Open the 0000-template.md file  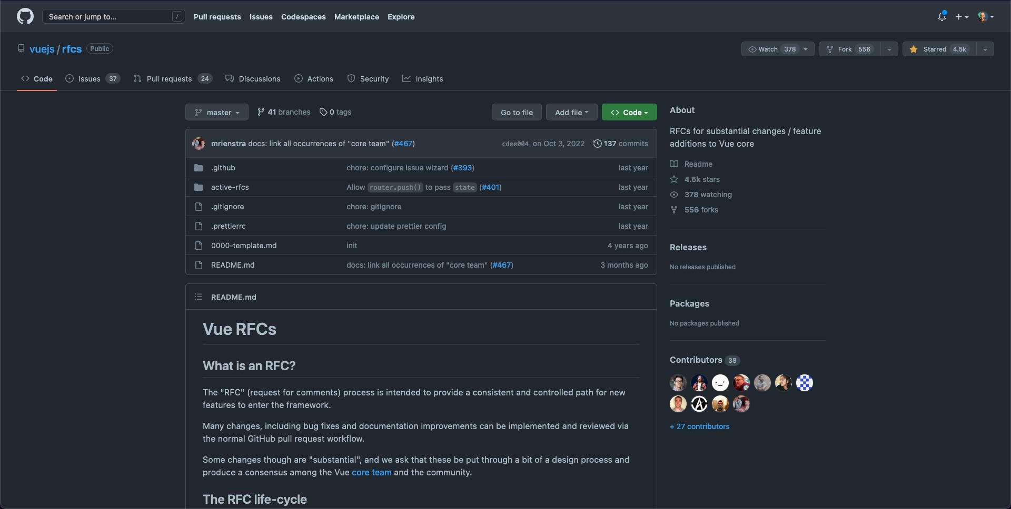pyautogui.click(x=244, y=246)
